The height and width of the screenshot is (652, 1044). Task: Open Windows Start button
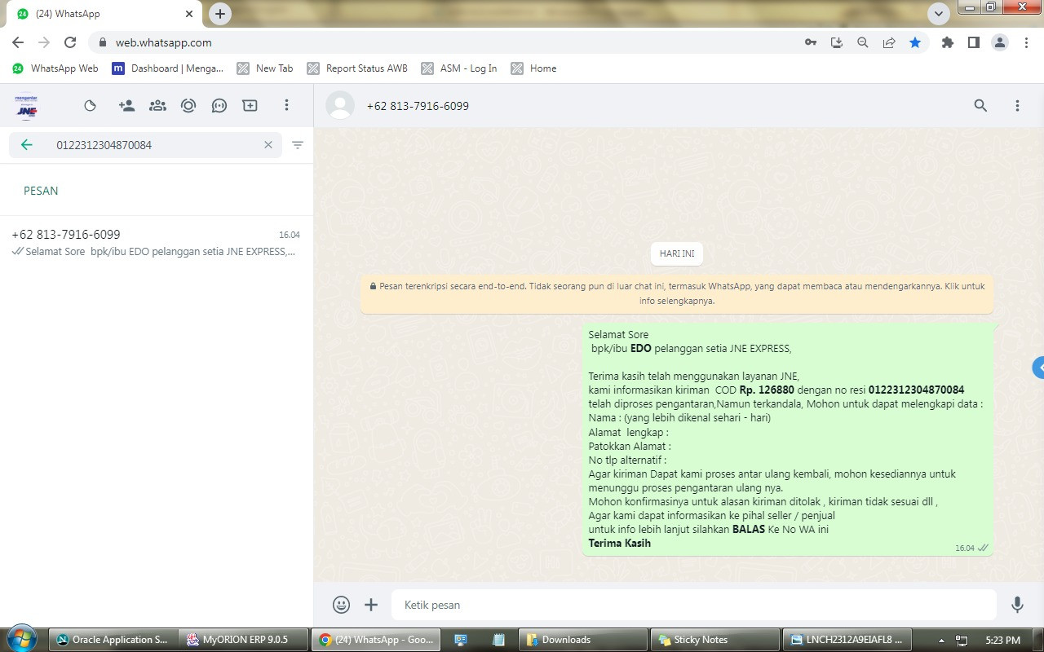(x=22, y=638)
